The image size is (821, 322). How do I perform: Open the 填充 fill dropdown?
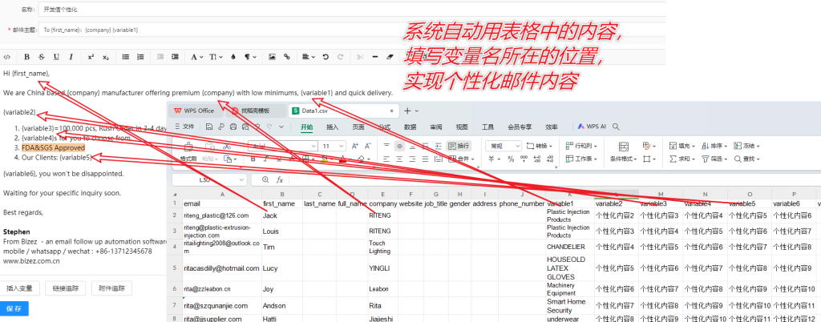pos(683,147)
